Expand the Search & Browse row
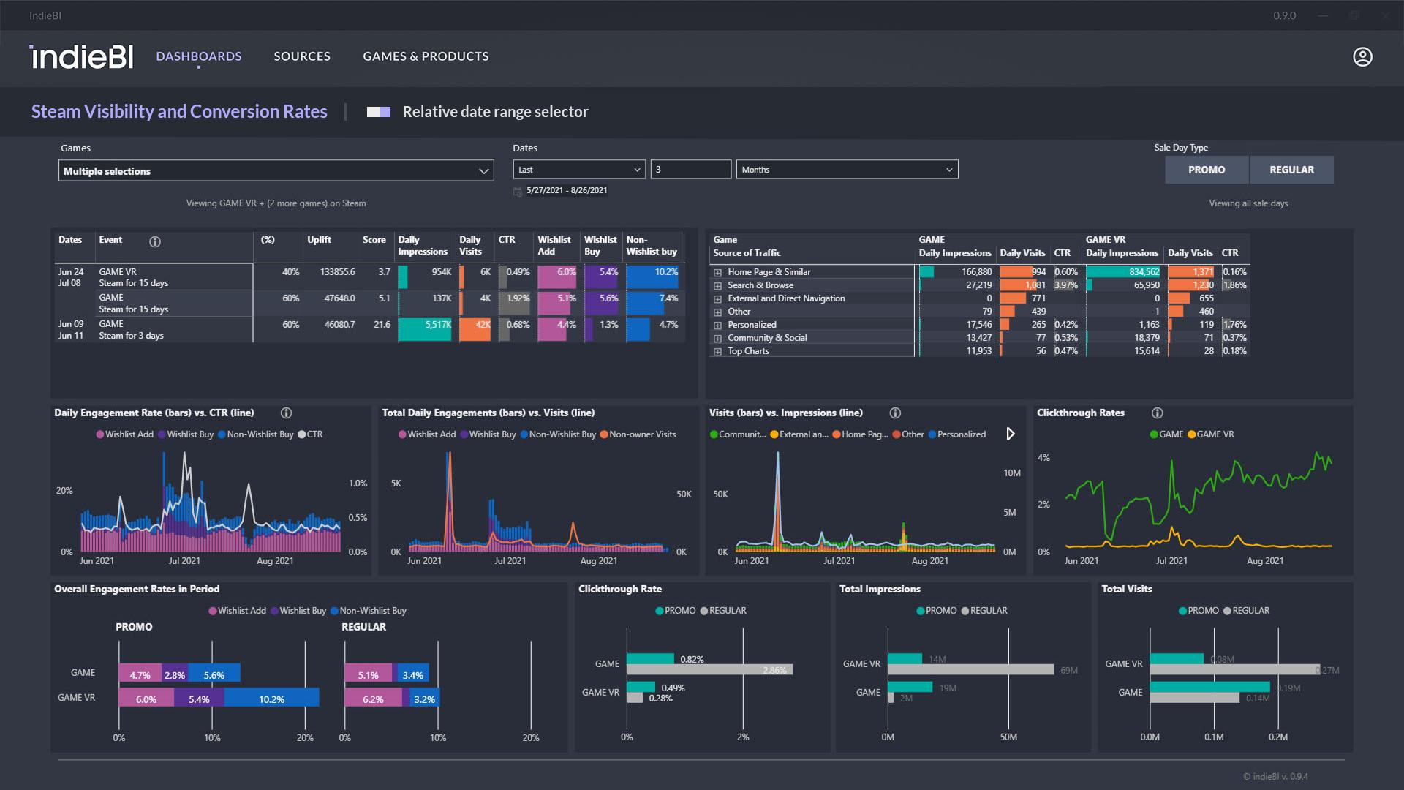Screen dimensions: 1404x790 [718, 286]
